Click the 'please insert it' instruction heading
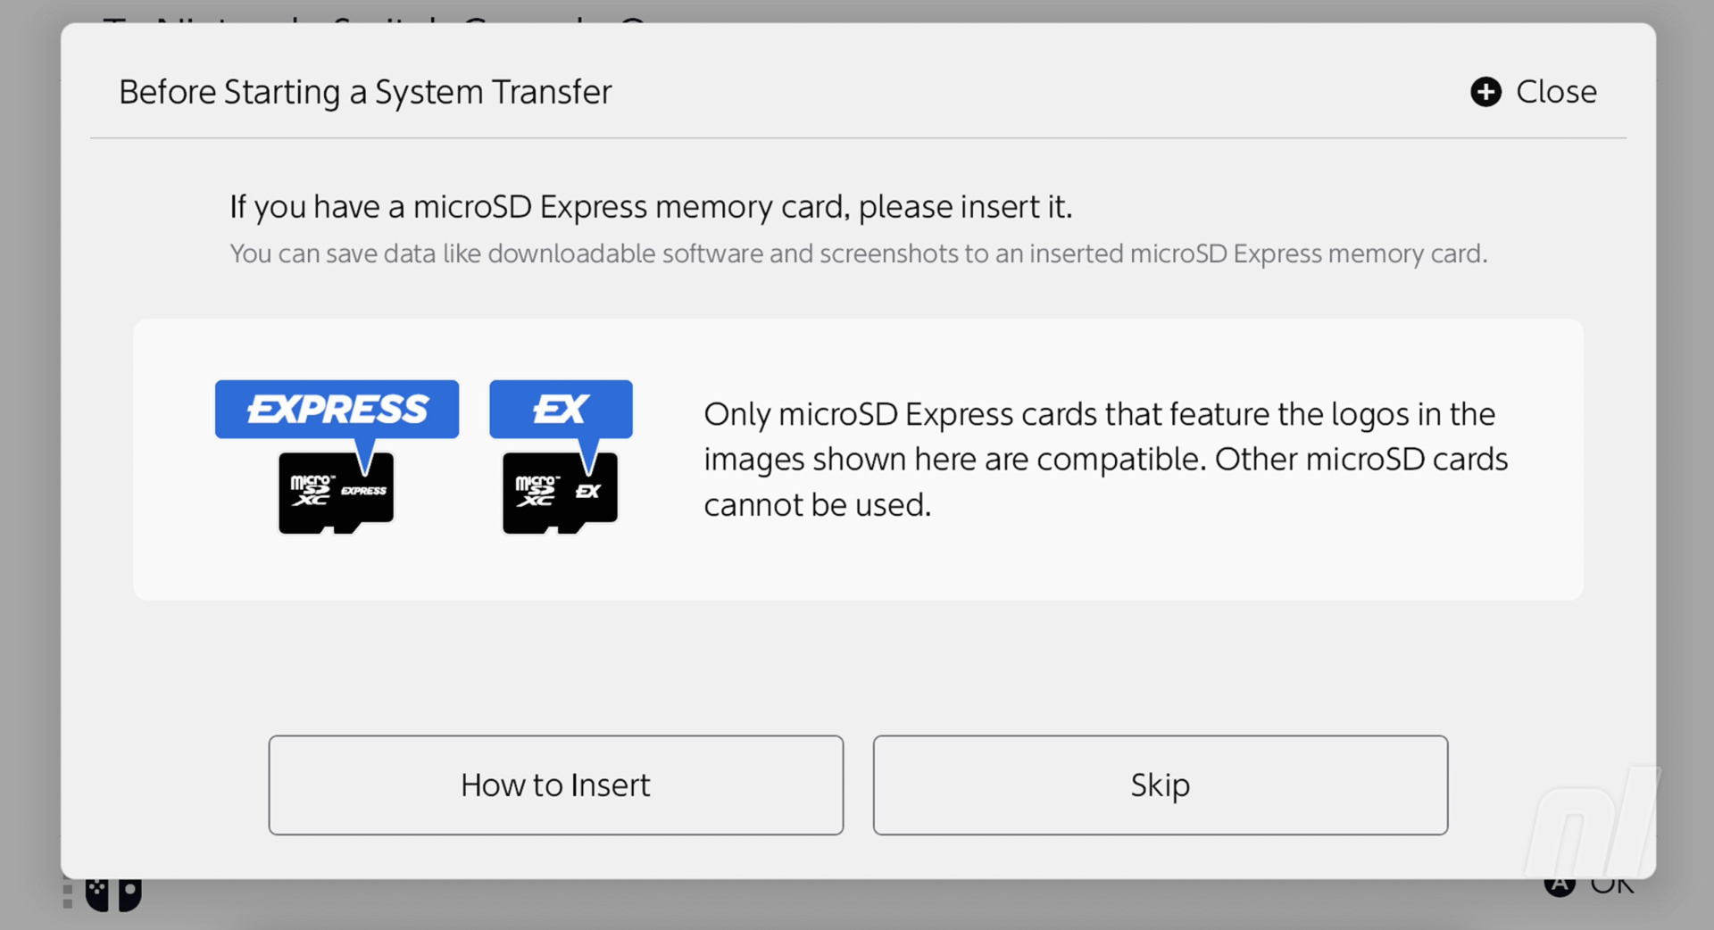The image size is (1714, 930). click(x=651, y=206)
